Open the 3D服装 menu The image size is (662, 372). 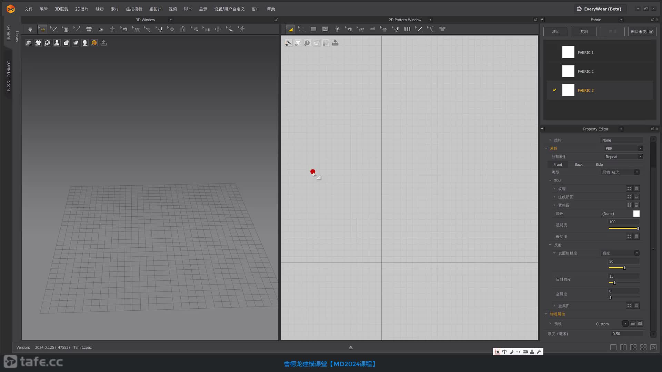tap(61, 9)
